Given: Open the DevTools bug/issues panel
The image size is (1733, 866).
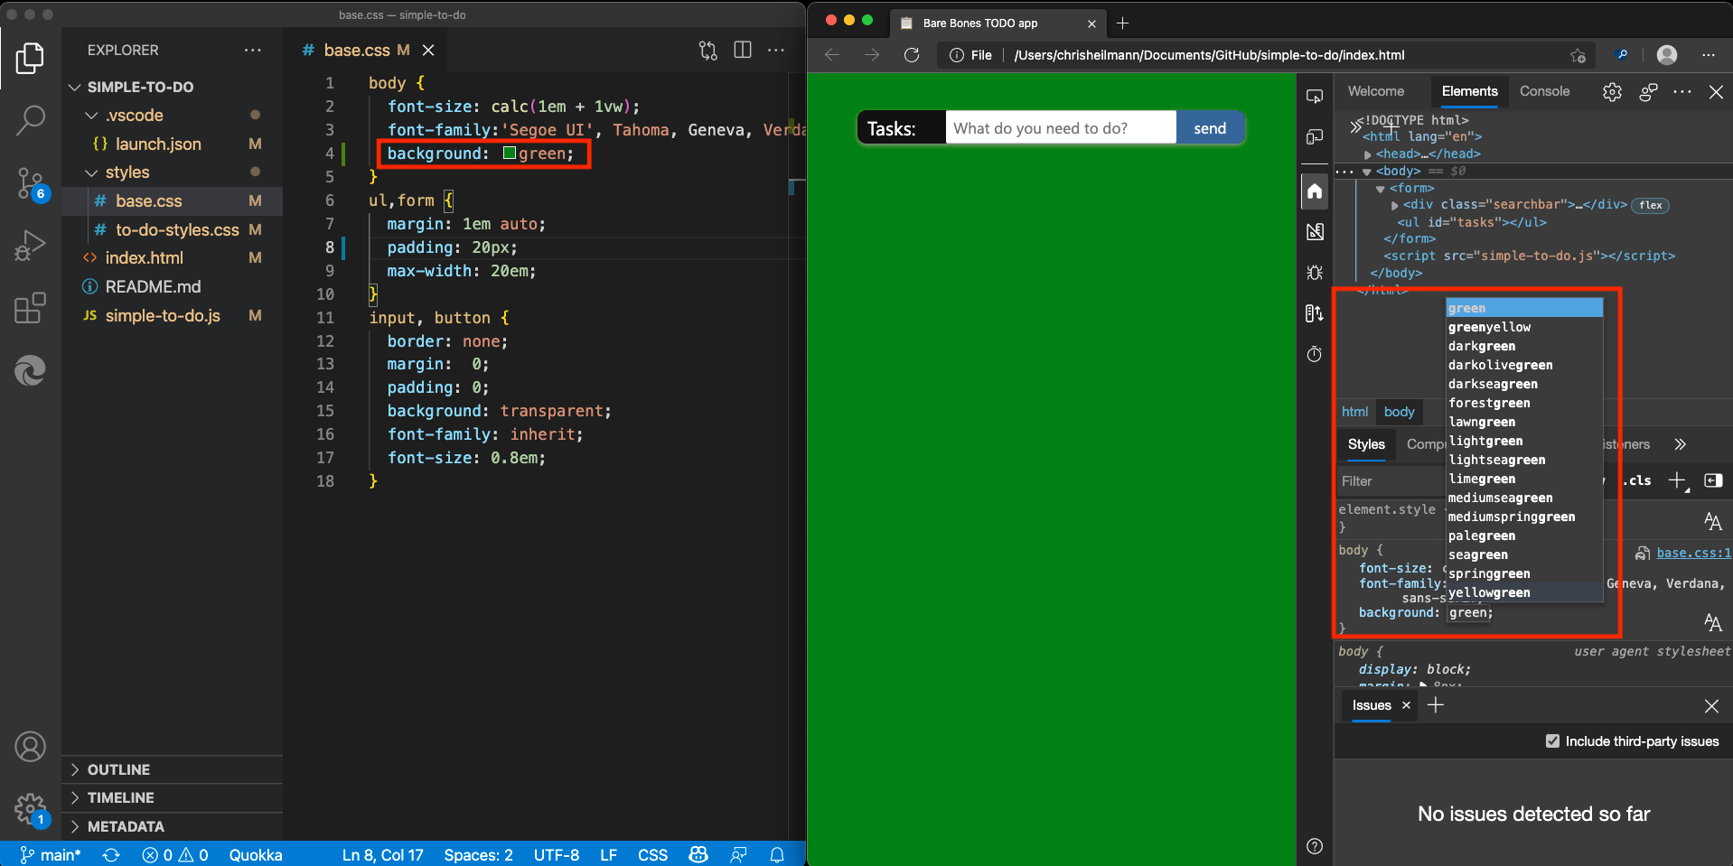Looking at the screenshot, I should pos(1316,273).
